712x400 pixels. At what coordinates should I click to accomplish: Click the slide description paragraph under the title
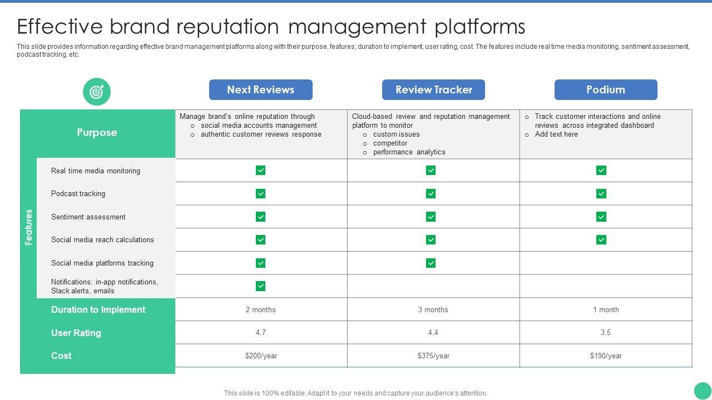click(353, 51)
